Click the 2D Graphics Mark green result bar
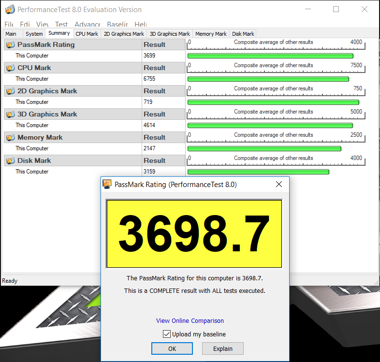 pos(273,102)
